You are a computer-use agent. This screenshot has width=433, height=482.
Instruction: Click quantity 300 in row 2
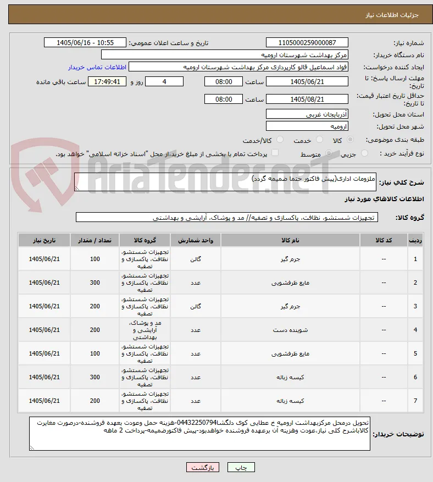tap(95, 283)
